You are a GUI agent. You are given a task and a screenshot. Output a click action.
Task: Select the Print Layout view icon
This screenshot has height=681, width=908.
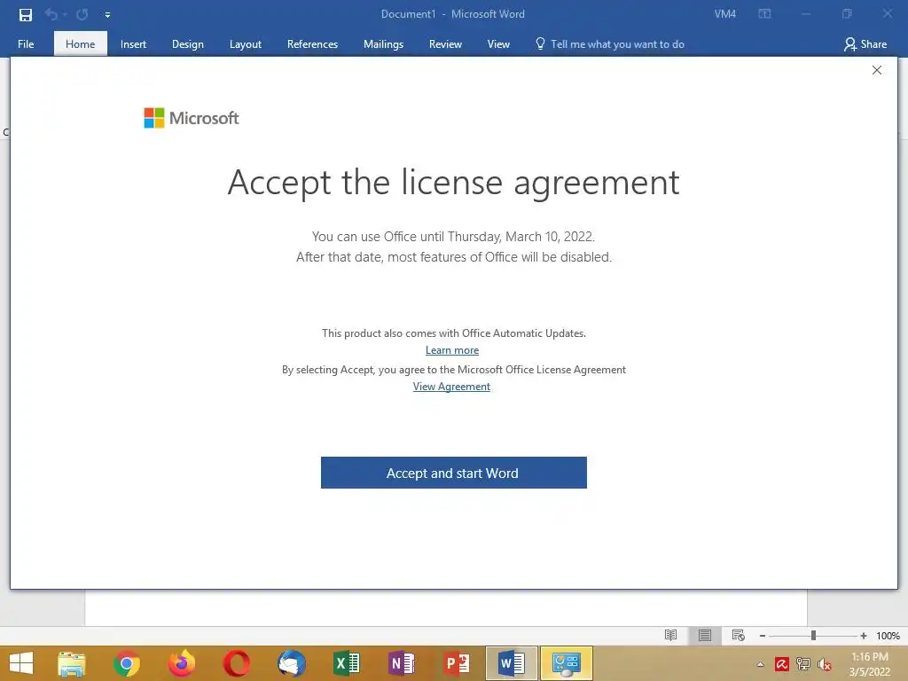tap(705, 635)
